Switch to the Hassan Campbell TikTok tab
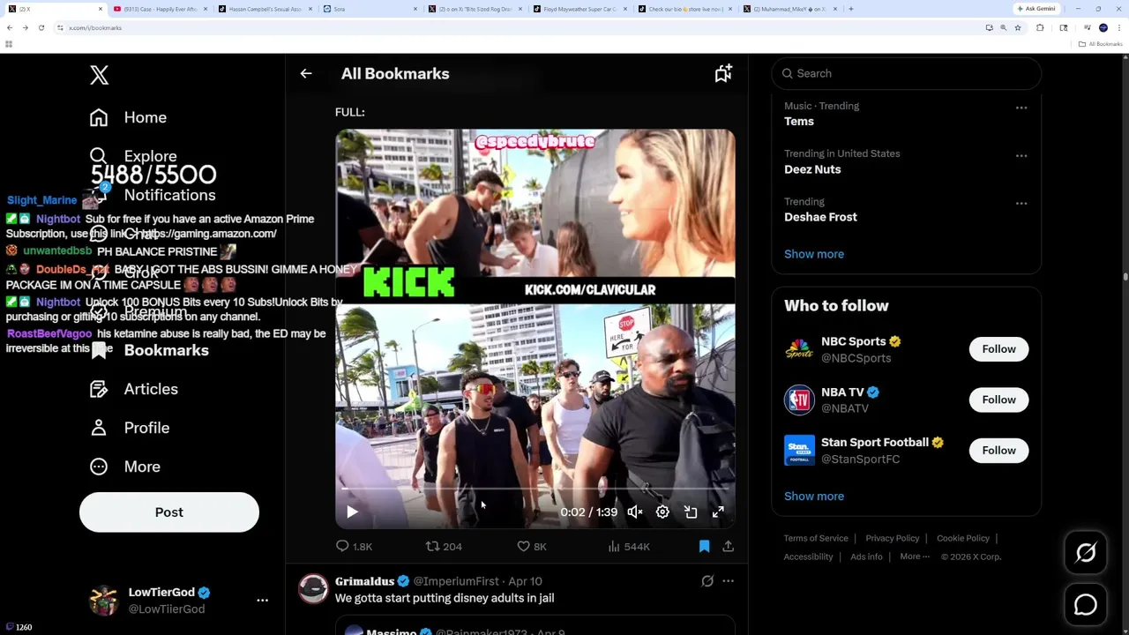 264,9
